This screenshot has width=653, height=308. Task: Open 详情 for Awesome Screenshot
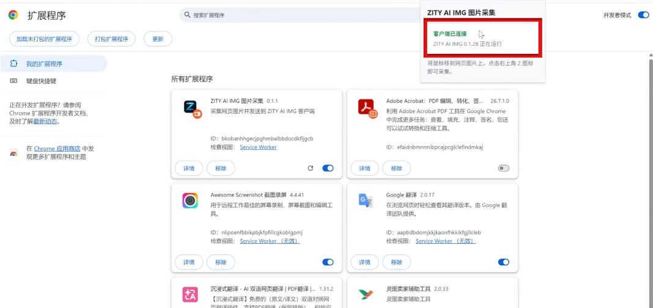click(189, 262)
